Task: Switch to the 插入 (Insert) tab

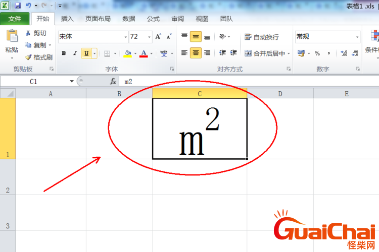Action: click(67, 19)
